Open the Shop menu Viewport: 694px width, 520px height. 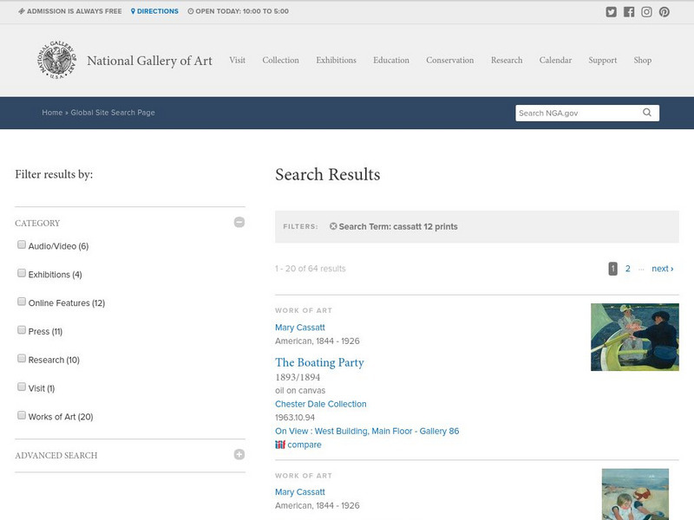coord(642,60)
